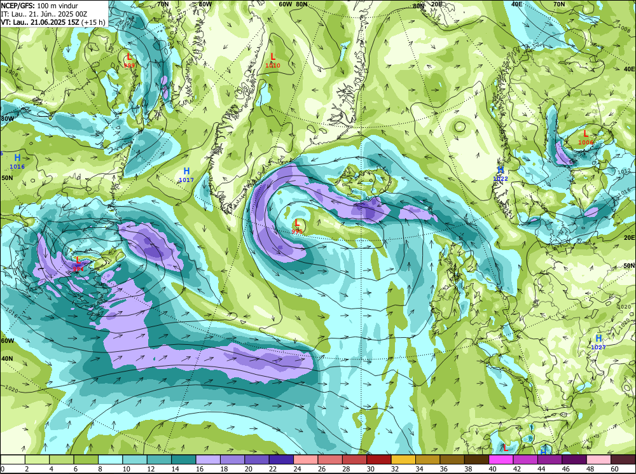This screenshot has width=636, height=474.
Task: Click the '20E' label on the right edge
Action: click(629, 238)
